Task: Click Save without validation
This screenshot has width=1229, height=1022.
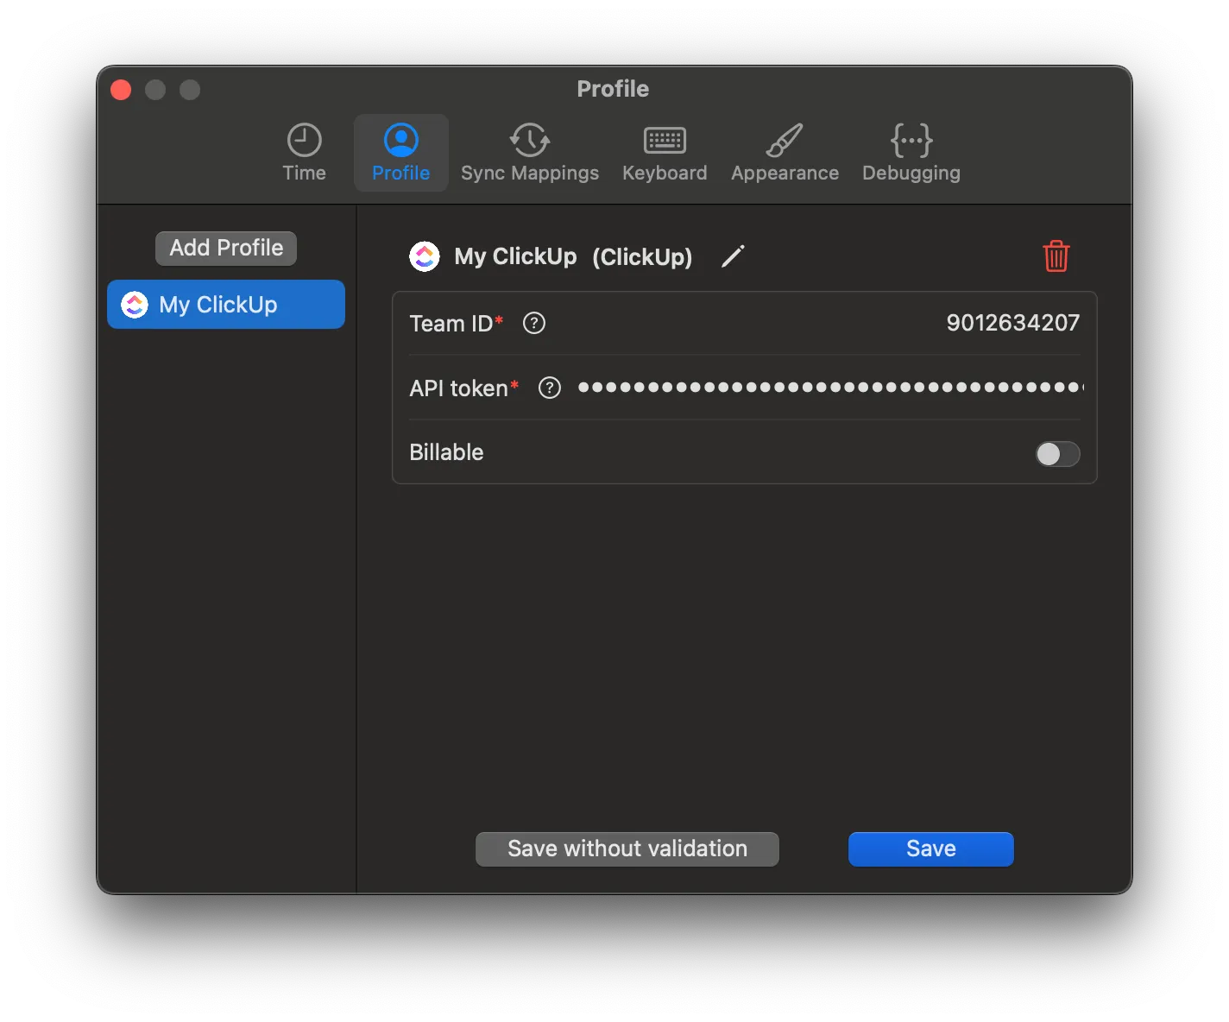Action: [x=627, y=849]
